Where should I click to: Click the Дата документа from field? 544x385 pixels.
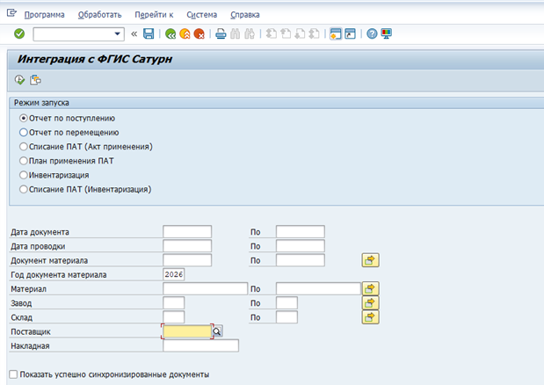point(187,232)
